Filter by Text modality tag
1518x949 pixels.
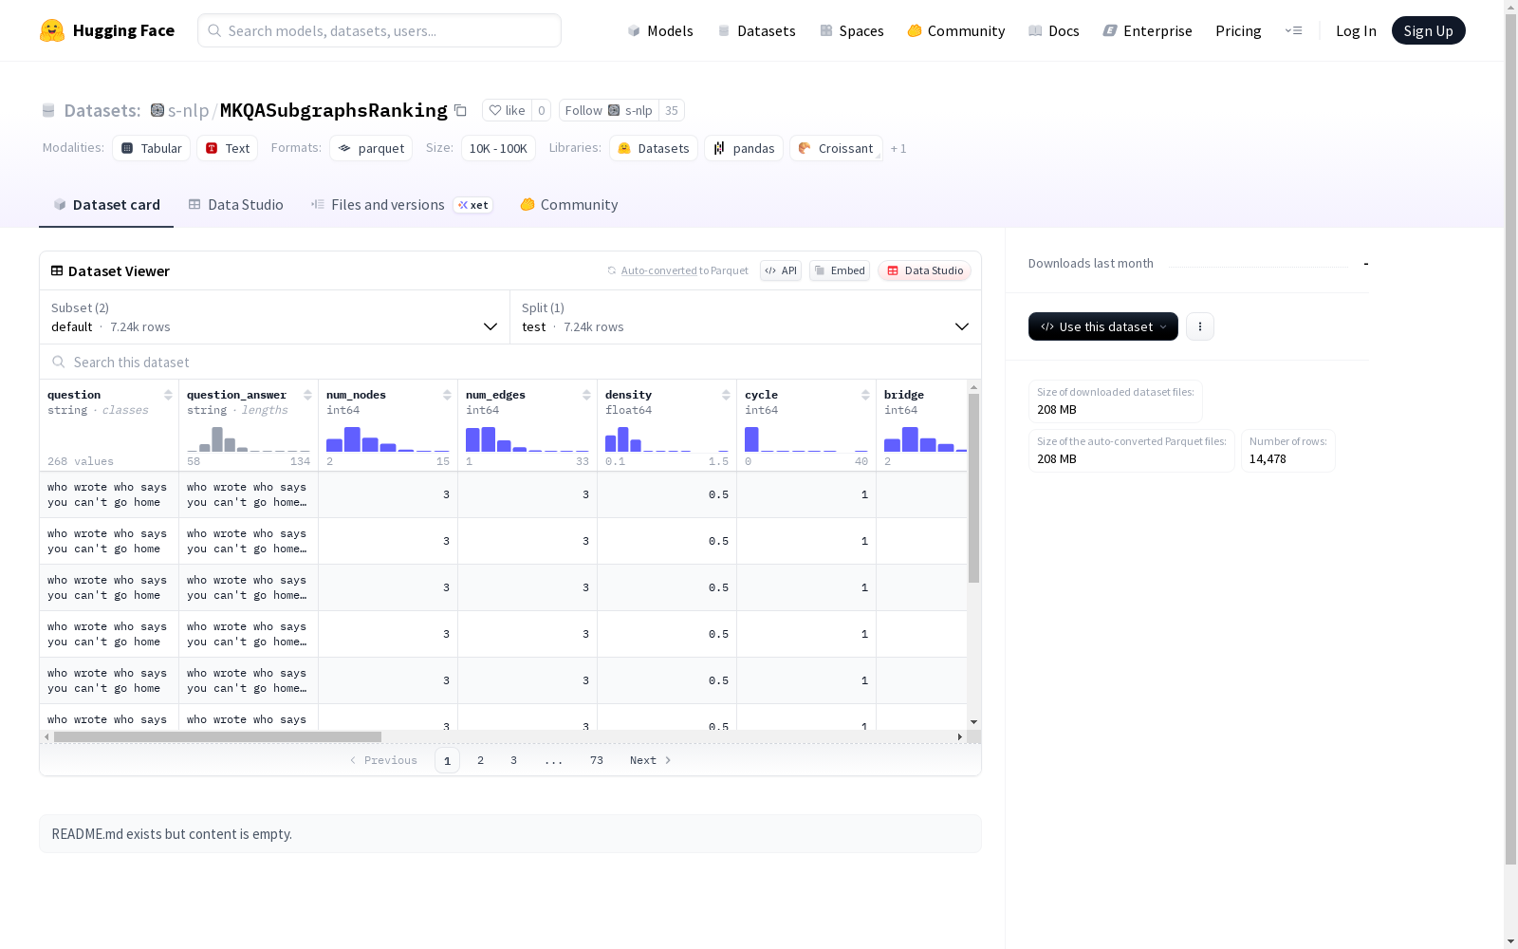tap(228, 148)
